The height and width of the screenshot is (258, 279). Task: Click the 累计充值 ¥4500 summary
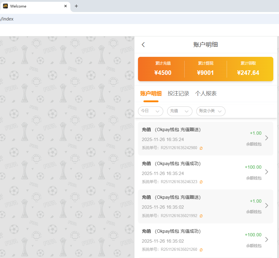click(163, 69)
